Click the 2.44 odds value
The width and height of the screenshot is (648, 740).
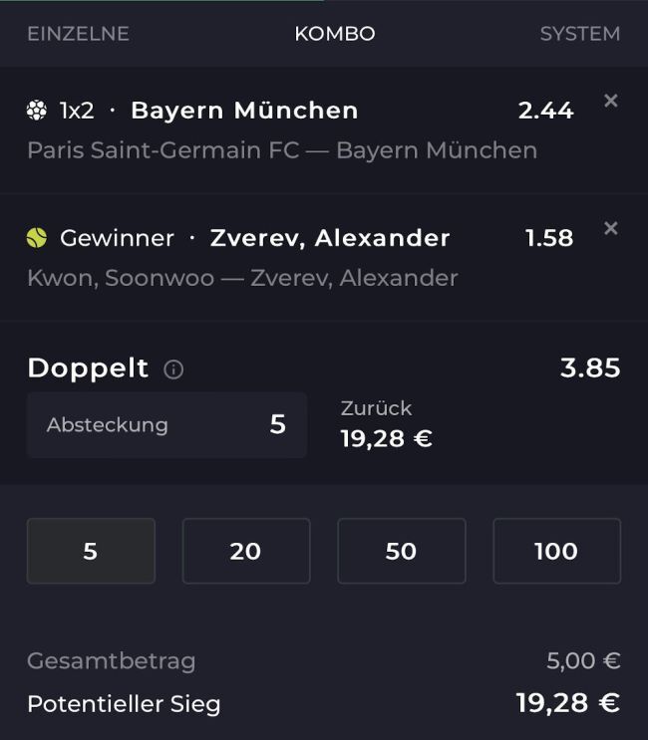coord(545,111)
